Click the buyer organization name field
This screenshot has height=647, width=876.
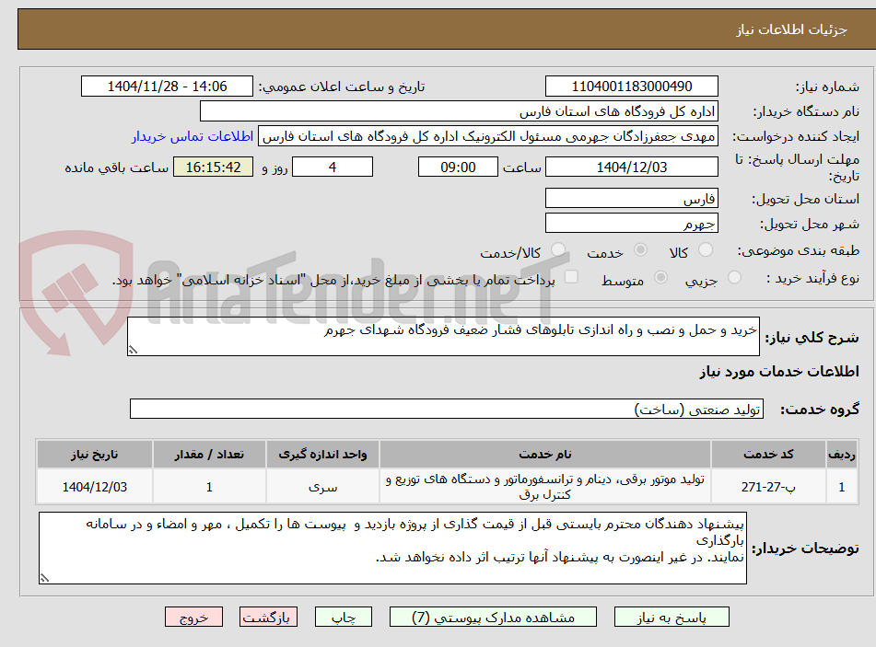[x=459, y=111]
